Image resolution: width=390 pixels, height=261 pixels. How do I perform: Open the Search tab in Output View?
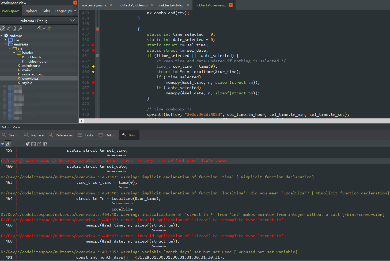click(x=11, y=135)
